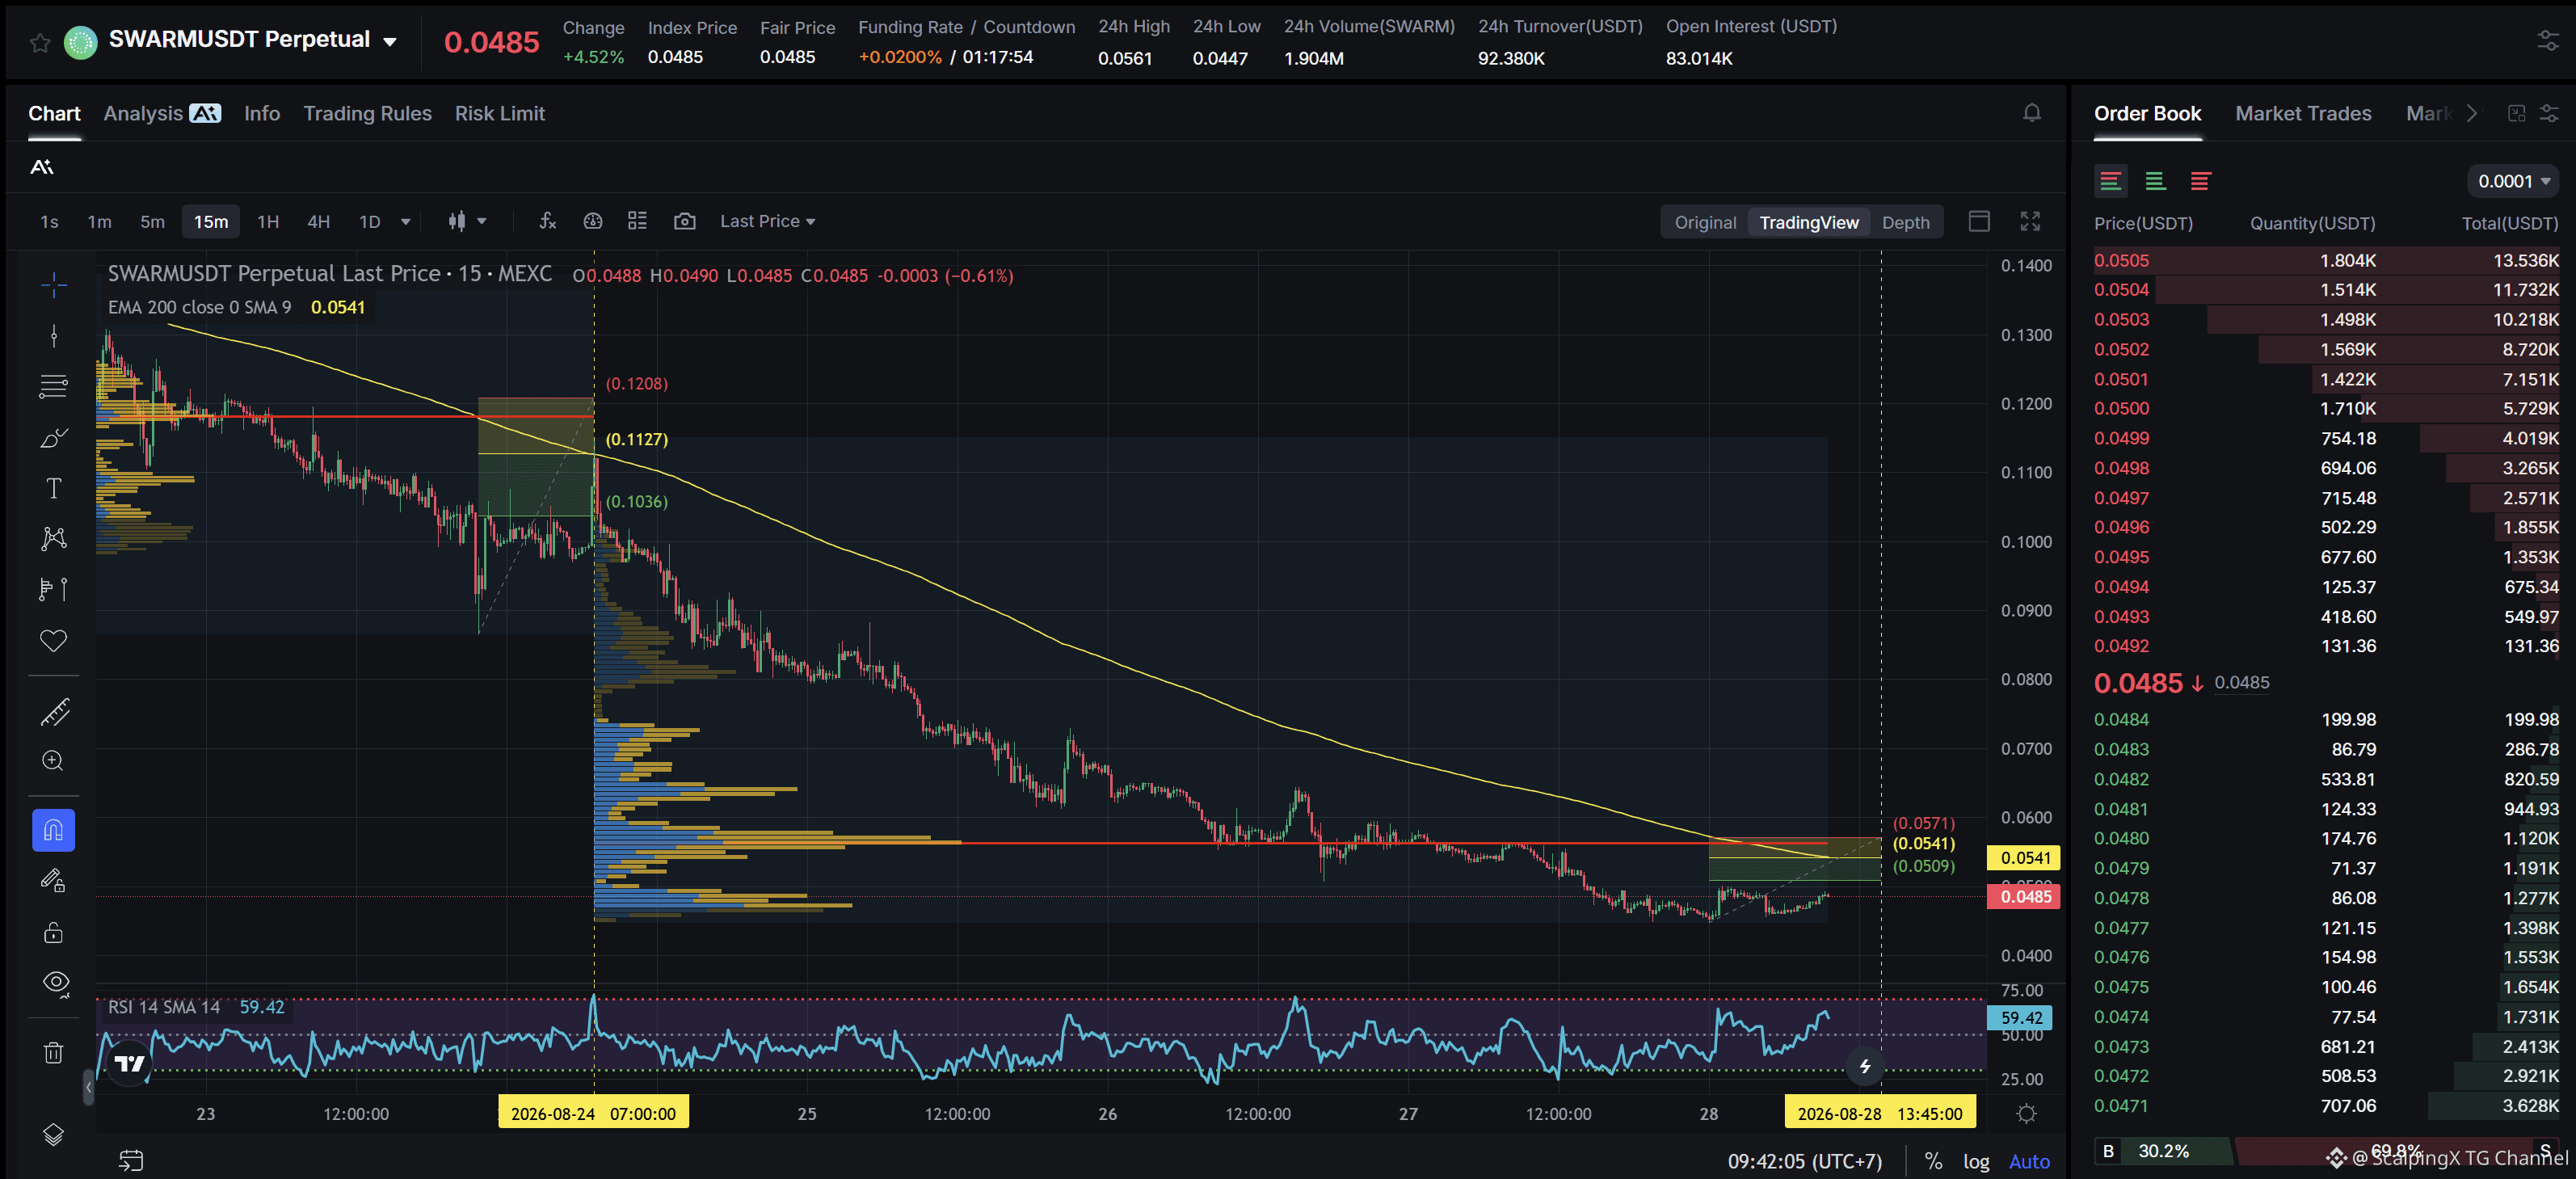Click the 0.0505 ask price row
The height and width of the screenshot is (1179, 2576).
2326,260
